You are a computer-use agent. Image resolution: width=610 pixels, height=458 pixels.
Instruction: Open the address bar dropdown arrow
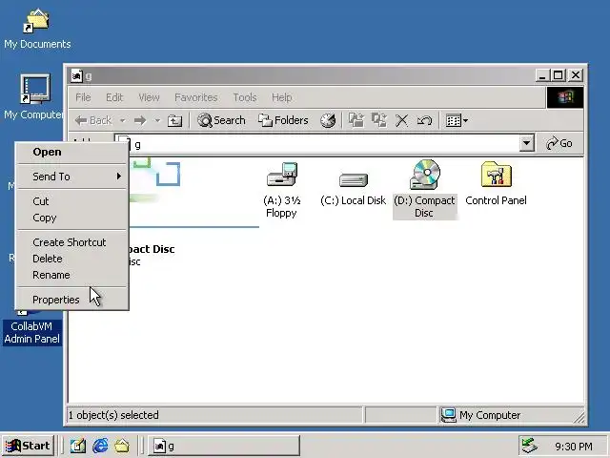click(x=526, y=143)
